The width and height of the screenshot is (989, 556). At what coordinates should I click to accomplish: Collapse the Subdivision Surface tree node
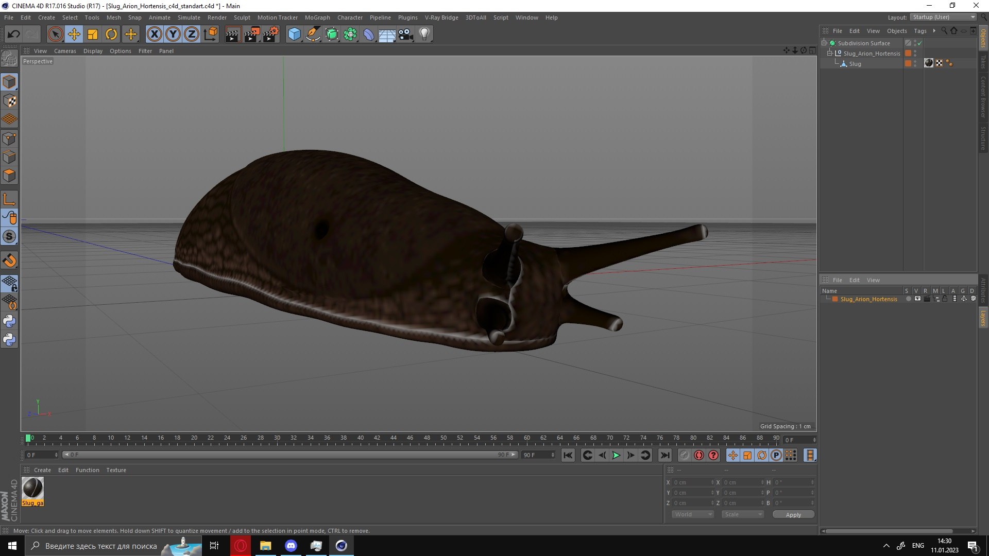point(824,43)
